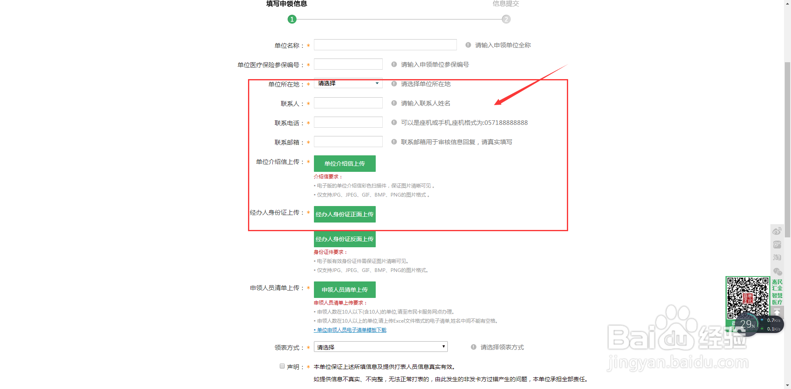Image resolution: width=791 pixels, height=389 pixels.
Task: Click the page vertical scrollbar thumb
Action: pyautogui.click(x=787, y=149)
